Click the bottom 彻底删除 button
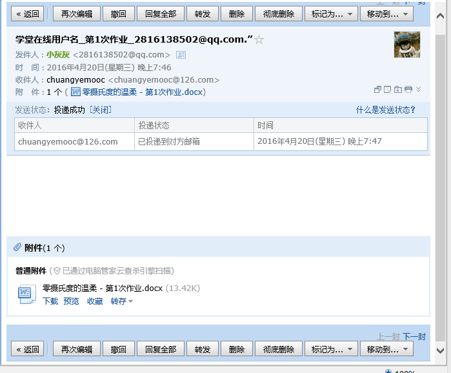Image resolution: width=451 pixels, height=373 pixels. [x=279, y=349]
